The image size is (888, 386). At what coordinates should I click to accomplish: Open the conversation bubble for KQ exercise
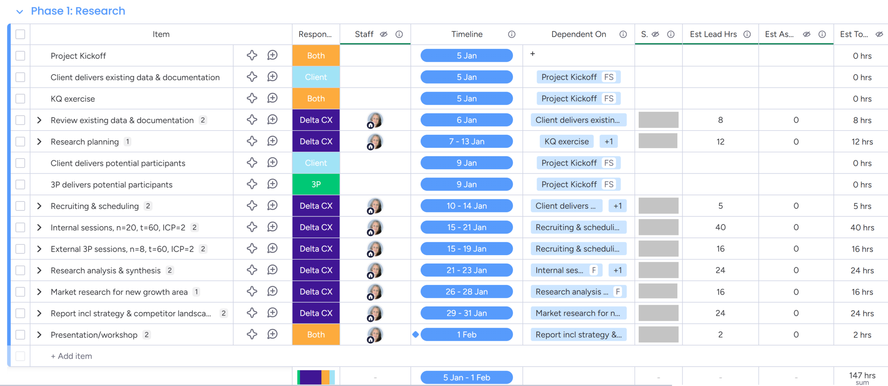tap(272, 98)
